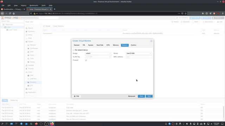Open the History menu
Screen dimensions: 225x126
[x=24, y=6]
